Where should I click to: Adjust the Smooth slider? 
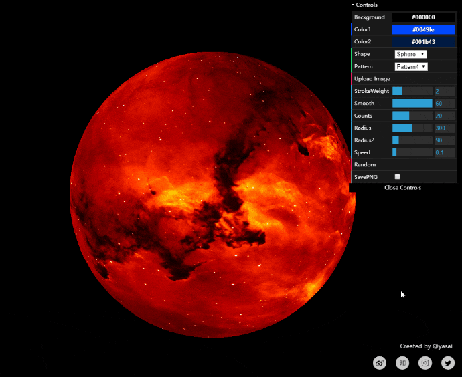pos(412,104)
